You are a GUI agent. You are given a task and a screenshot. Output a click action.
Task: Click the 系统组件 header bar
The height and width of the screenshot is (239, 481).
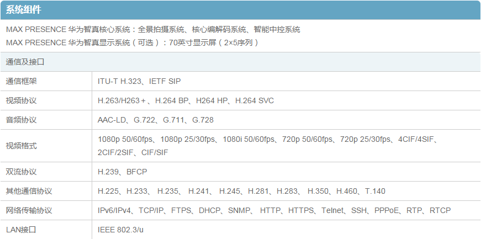tap(240, 10)
